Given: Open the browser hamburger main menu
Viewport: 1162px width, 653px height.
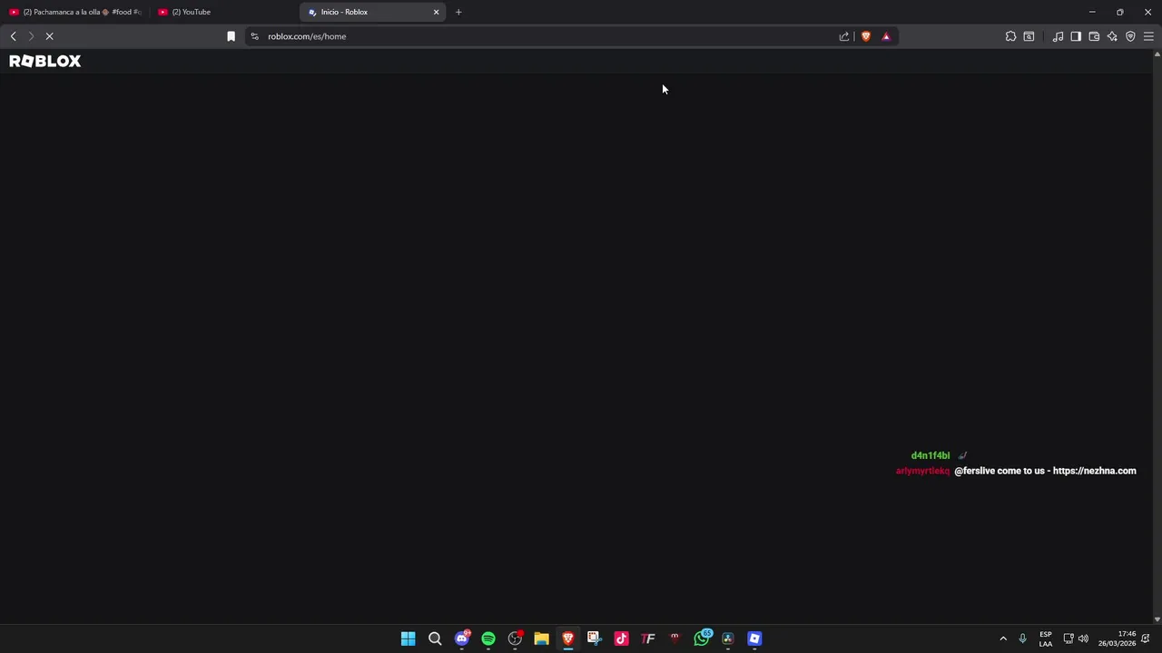Looking at the screenshot, I should pyautogui.click(x=1148, y=36).
